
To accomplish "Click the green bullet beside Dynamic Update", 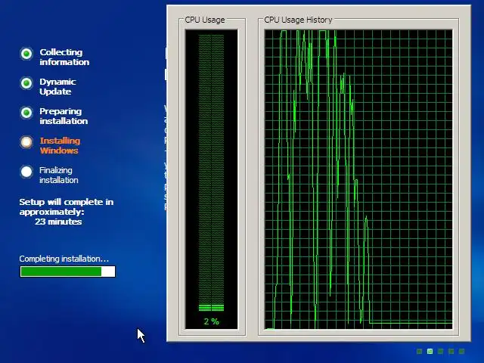I will pyautogui.click(x=26, y=83).
